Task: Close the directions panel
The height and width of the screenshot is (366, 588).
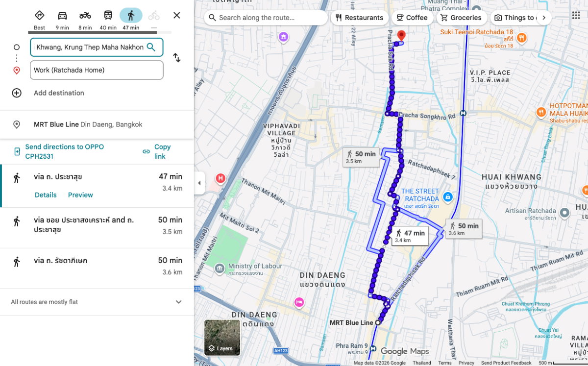Action: point(177,15)
